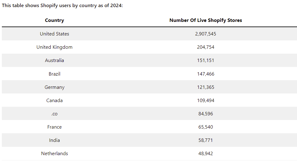Select the .co country cell

(54, 114)
